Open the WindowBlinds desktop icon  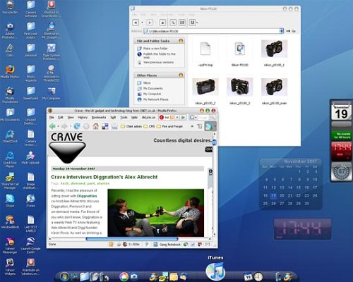point(10,222)
